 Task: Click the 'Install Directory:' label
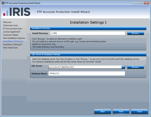point(40,33)
